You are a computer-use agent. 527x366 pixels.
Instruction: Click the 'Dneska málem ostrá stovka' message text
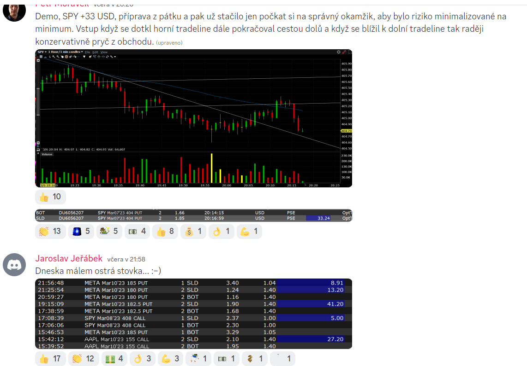(x=98, y=271)
